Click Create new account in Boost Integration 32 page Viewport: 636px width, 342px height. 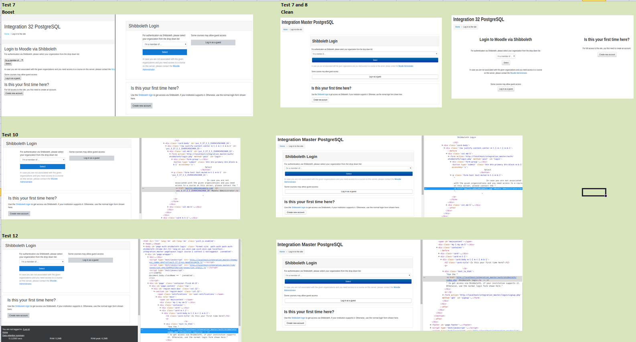[x=14, y=93]
